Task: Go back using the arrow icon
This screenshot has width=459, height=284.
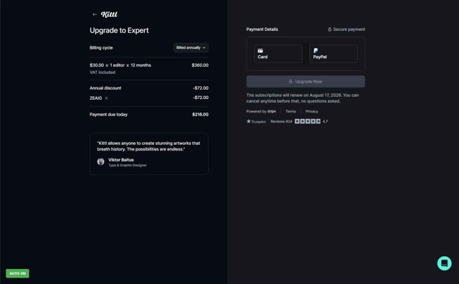Action: click(95, 14)
